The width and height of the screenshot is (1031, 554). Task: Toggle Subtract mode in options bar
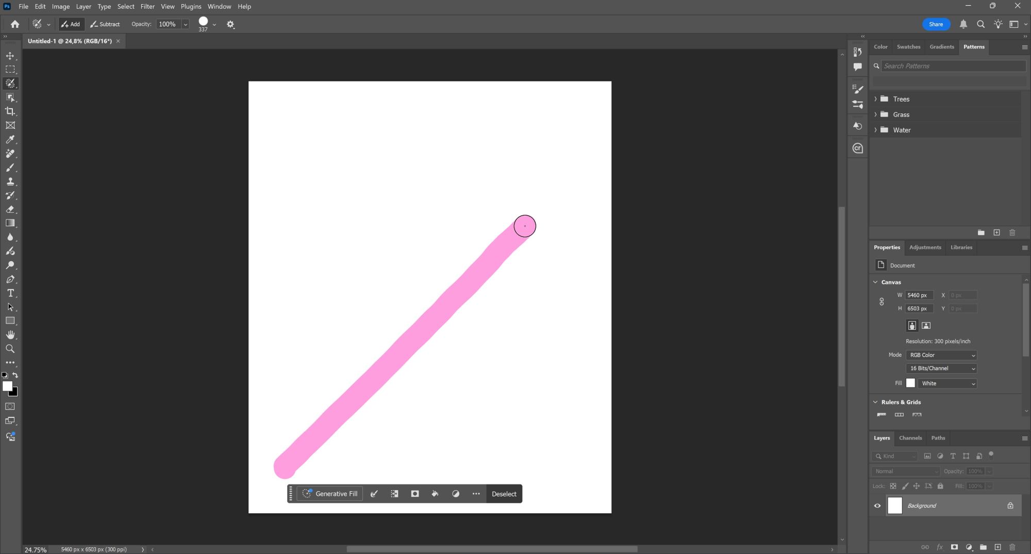(x=105, y=24)
